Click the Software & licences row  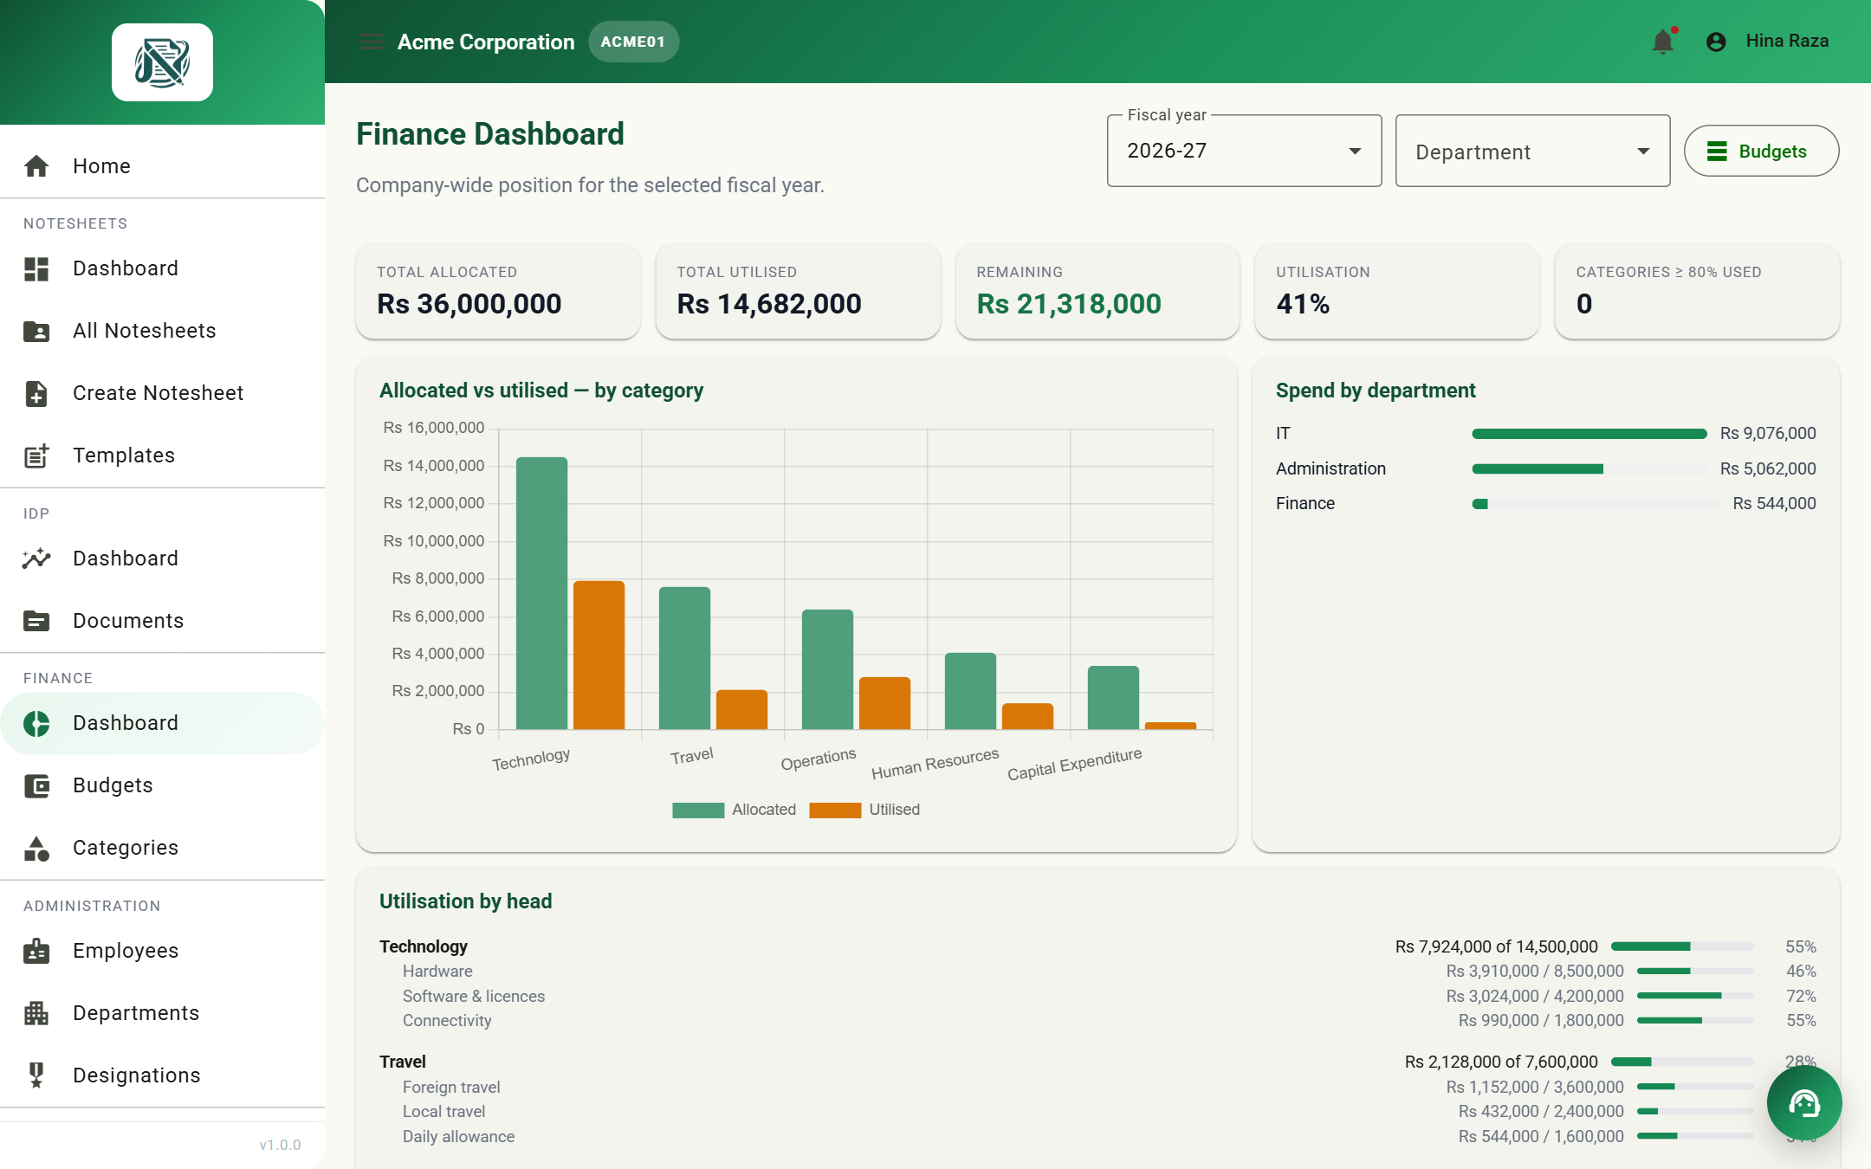[x=1097, y=996]
